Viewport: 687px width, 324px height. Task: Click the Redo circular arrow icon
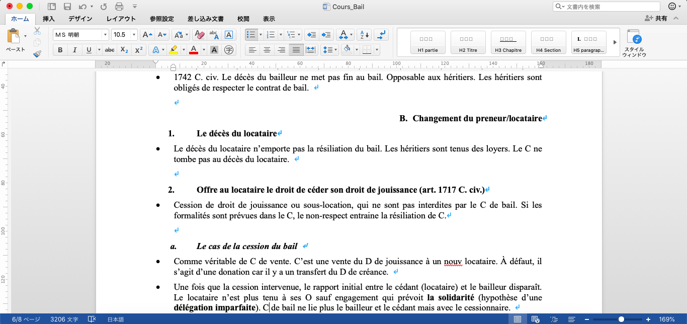[x=104, y=7]
